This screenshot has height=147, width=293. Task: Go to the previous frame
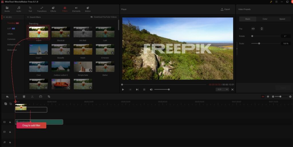point(130,90)
